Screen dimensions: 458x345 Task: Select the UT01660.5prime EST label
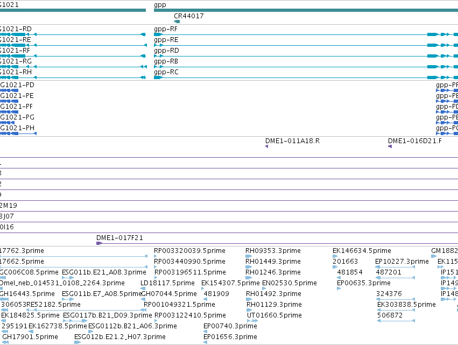coord(274,316)
